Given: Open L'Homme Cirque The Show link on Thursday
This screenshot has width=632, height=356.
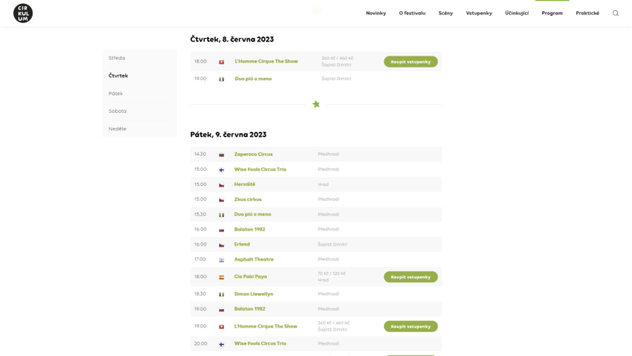Looking at the screenshot, I should point(266,61).
